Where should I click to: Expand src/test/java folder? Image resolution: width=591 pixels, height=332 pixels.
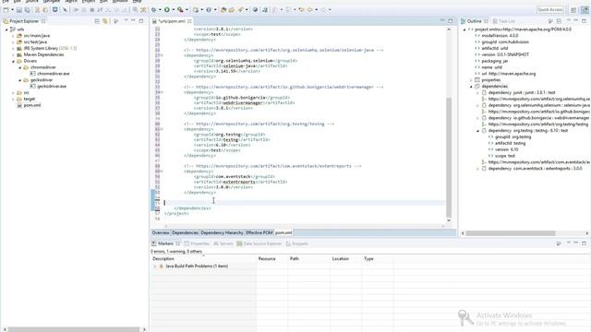tap(13, 42)
